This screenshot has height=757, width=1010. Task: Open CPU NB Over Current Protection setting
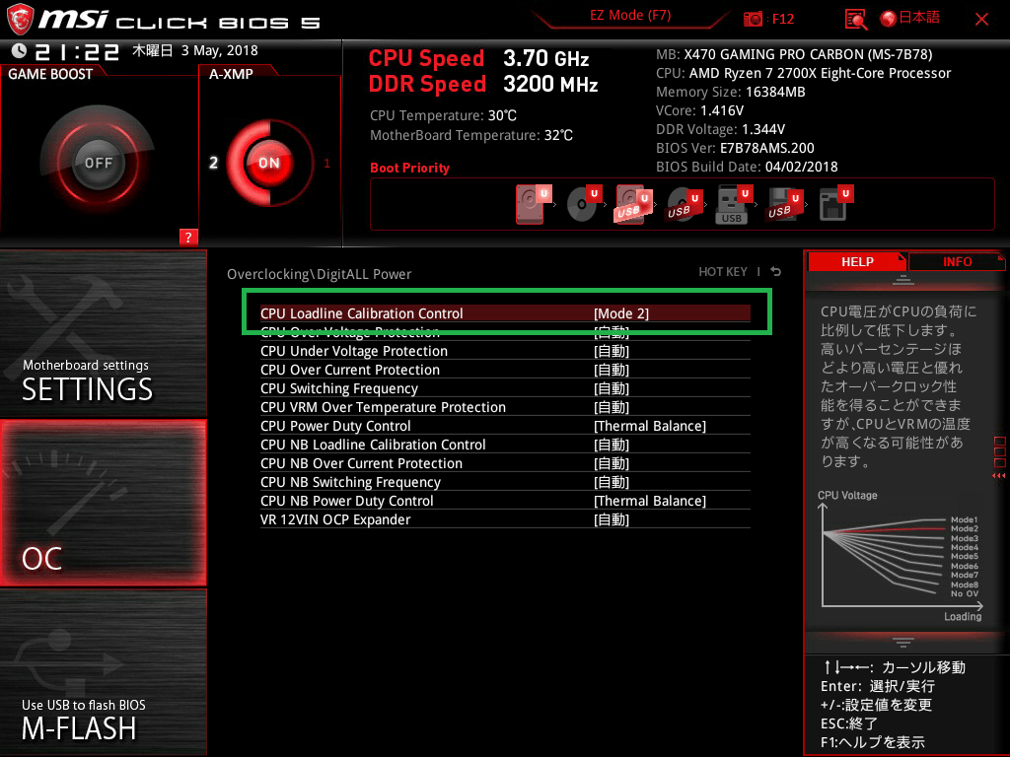(505, 463)
